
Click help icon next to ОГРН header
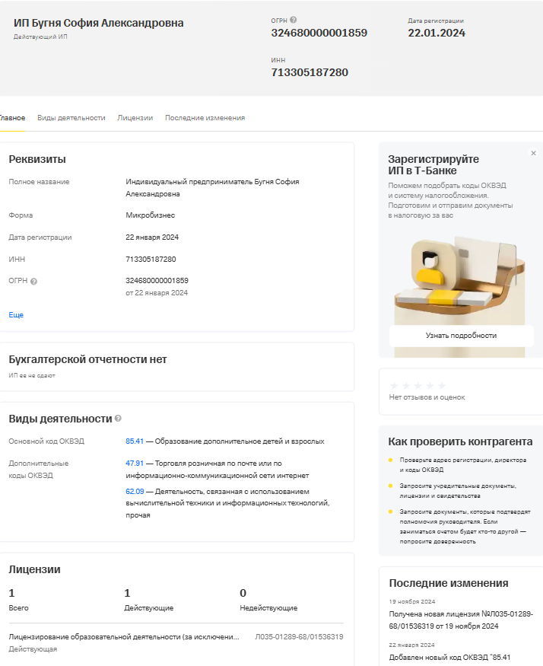tap(294, 21)
